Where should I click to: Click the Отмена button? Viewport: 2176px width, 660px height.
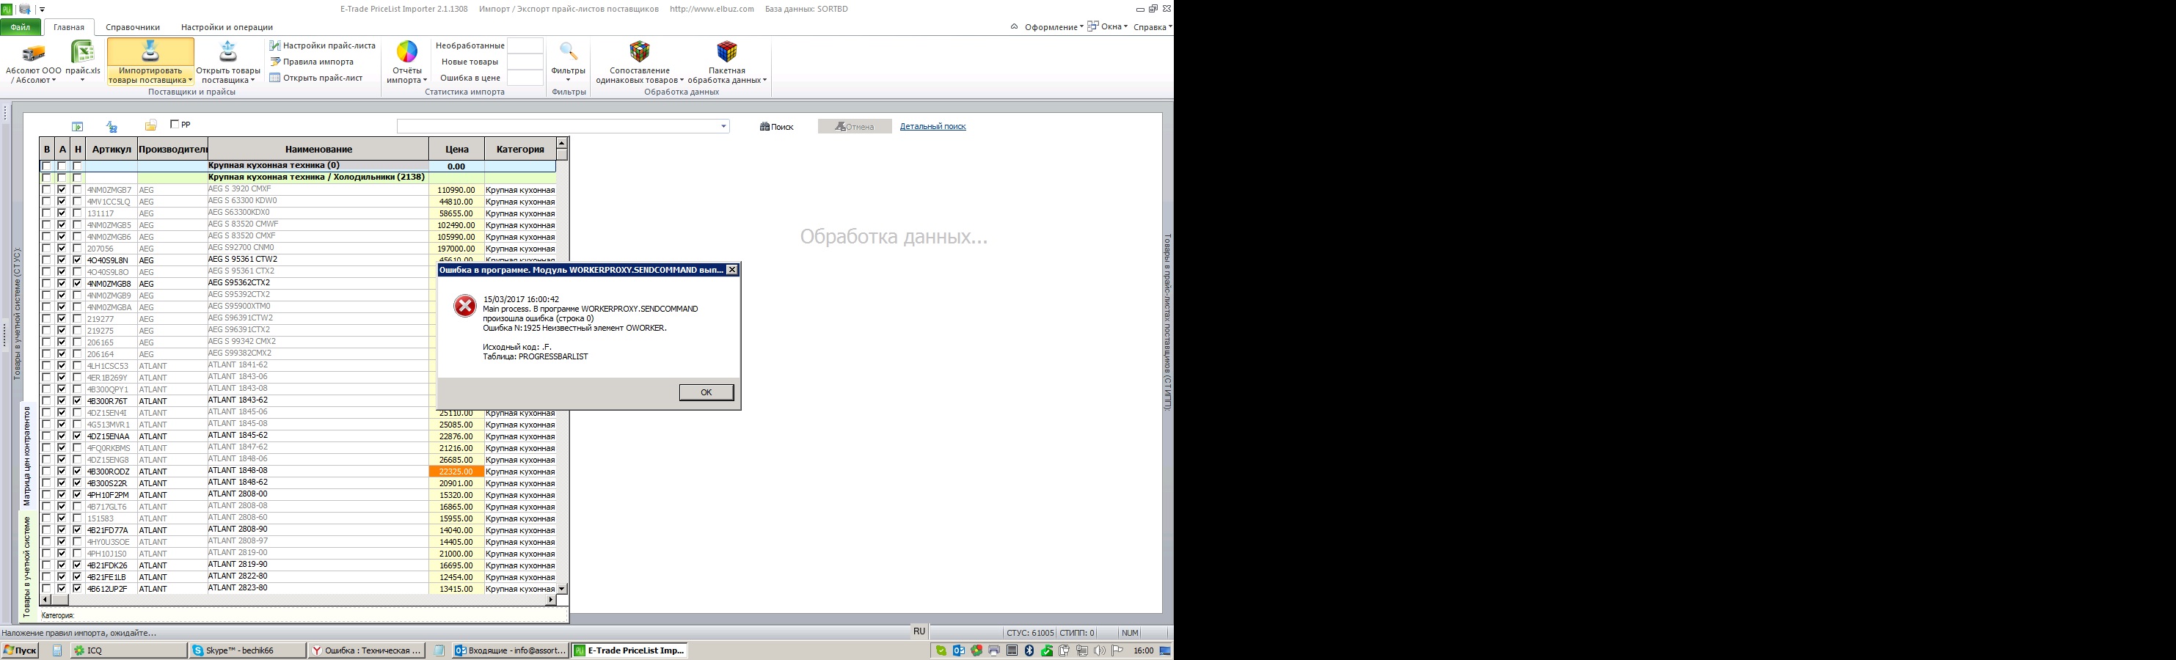click(x=854, y=127)
